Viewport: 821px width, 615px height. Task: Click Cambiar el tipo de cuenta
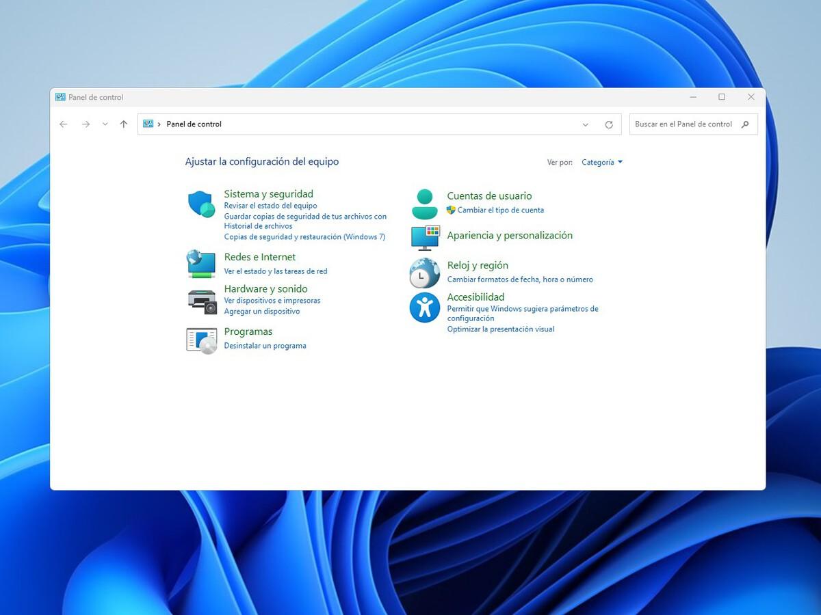click(x=500, y=210)
